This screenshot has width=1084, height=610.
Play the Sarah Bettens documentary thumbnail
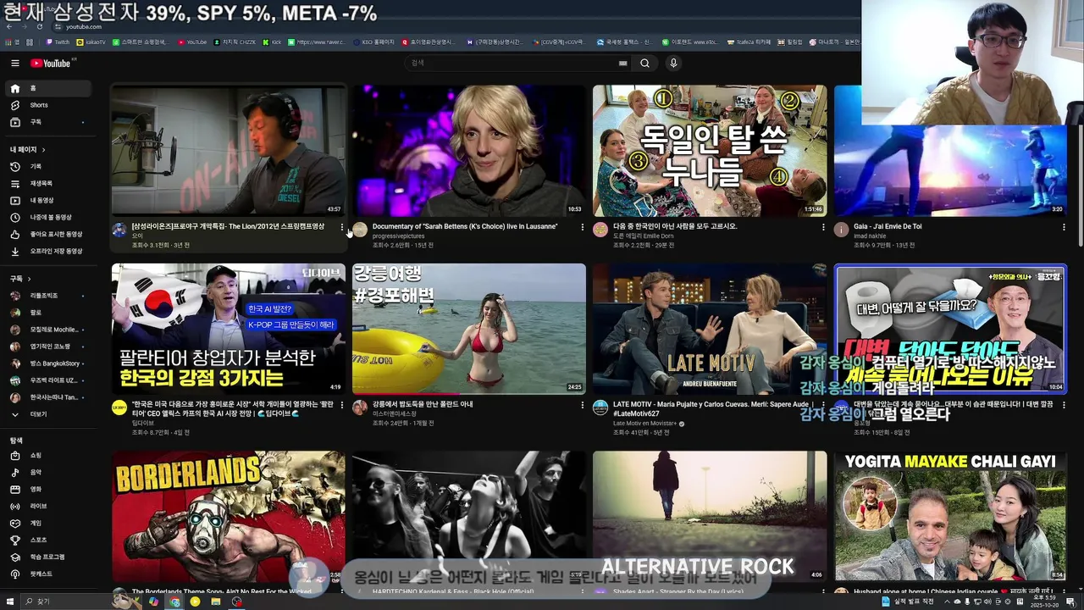click(x=469, y=151)
